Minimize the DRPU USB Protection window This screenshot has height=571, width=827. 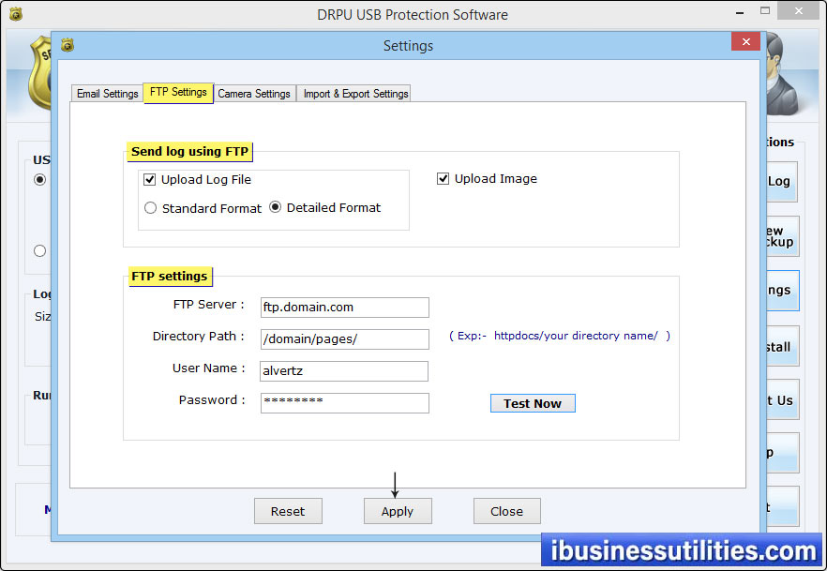tap(740, 12)
